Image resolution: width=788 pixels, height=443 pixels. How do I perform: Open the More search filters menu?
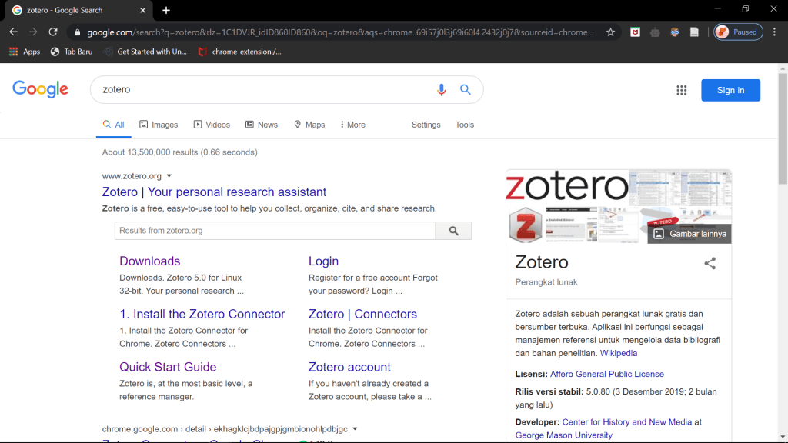(x=352, y=125)
